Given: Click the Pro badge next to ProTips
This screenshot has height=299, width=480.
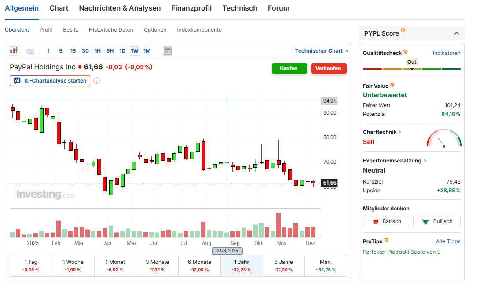Looking at the screenshot, I should [386, 240].
